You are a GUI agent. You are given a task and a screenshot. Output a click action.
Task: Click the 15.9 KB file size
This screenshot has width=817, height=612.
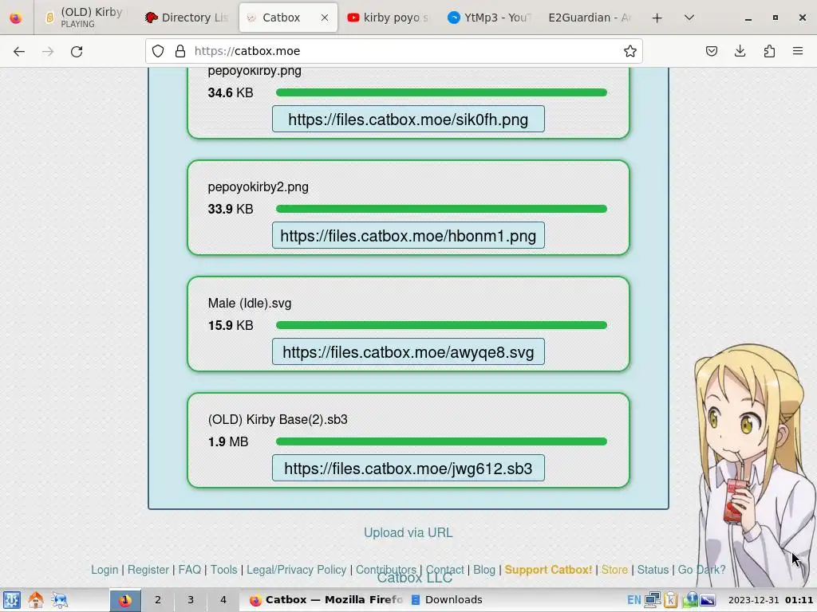231,325
